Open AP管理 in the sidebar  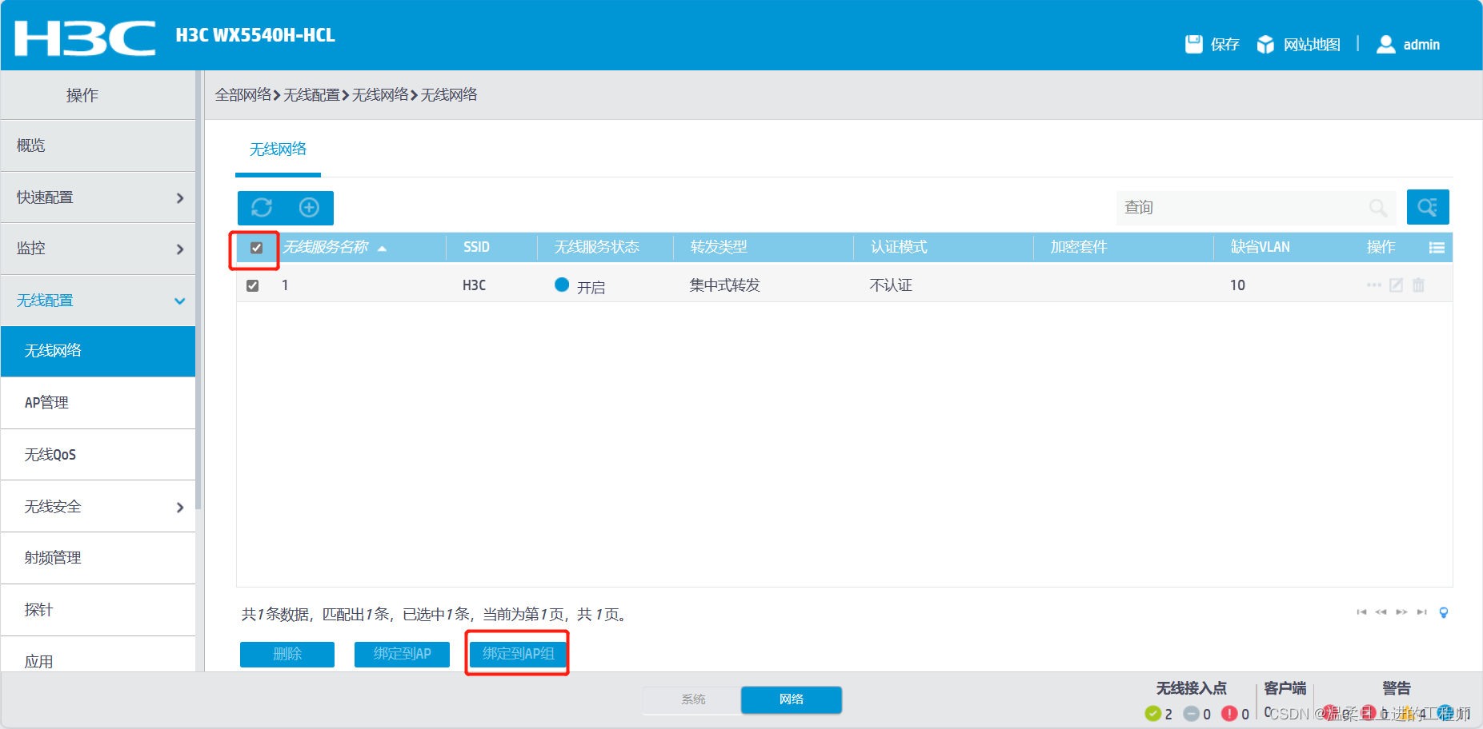(x=98, y=403)
